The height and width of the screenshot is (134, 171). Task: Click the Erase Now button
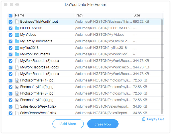pyautogui.click(x=103, y=124)
